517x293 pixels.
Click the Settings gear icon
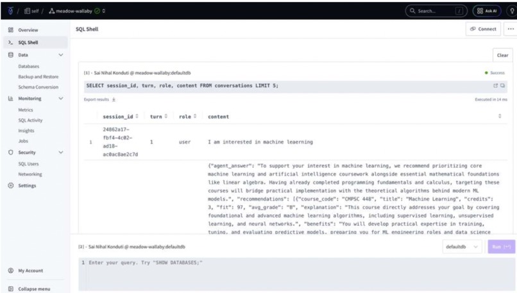click(10, 185)
